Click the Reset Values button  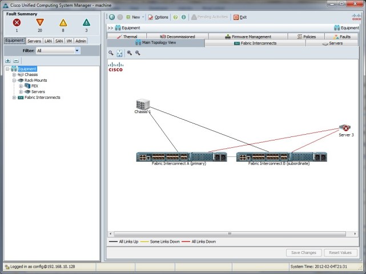[x=340, y=252]
